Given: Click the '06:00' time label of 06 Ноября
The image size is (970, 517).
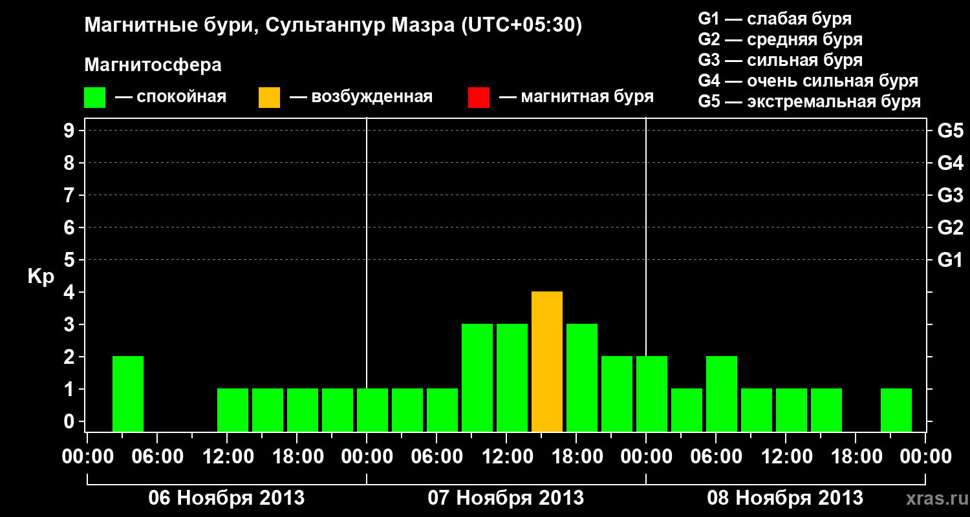Looking at the screenshot, I should click(157, 456).
